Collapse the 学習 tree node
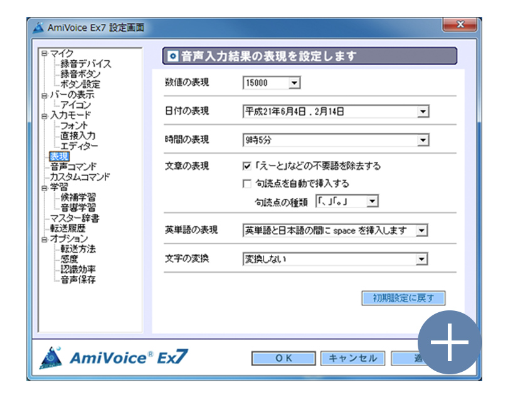The height and width of the screenshot is (395, 508). 45,188
